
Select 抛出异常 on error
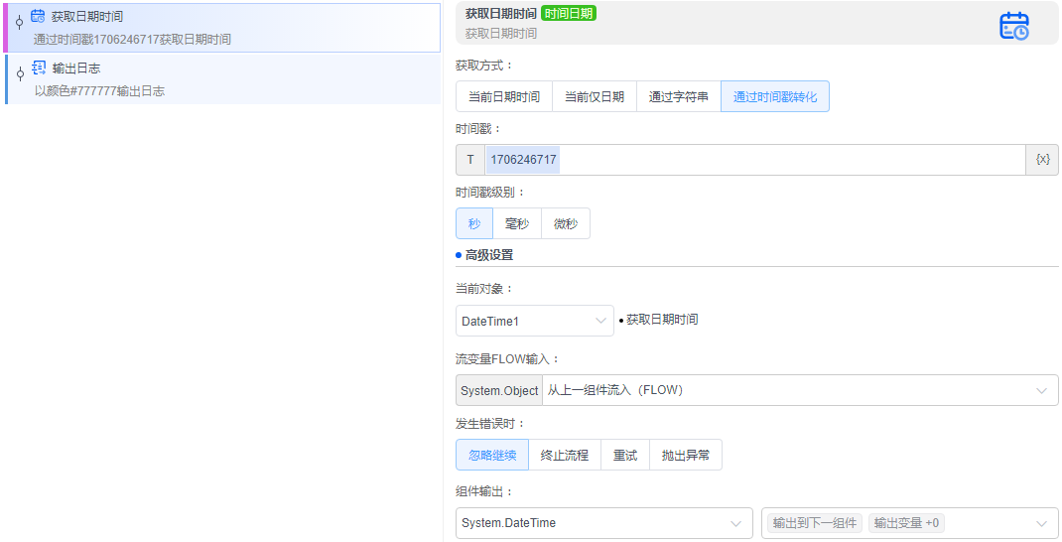click(686, 456)
